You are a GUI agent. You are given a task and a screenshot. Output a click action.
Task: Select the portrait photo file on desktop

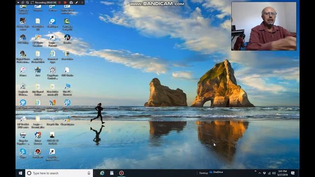click(x=53, y=138)
